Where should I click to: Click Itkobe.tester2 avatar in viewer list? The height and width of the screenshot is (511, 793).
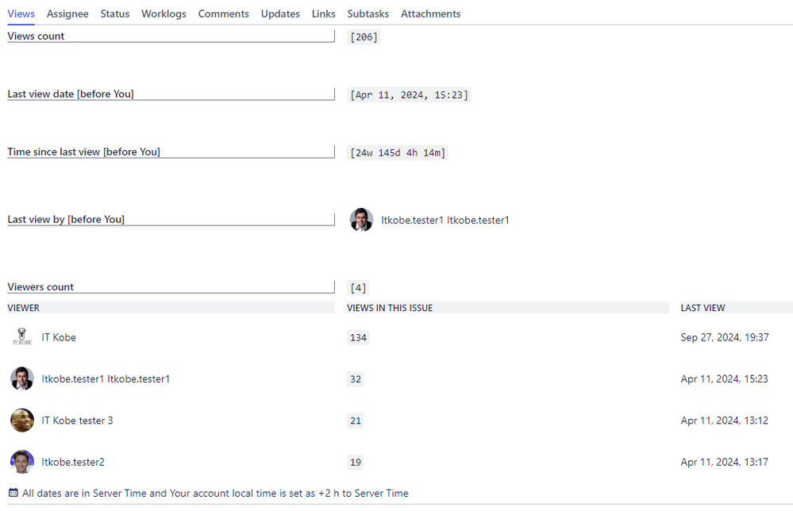click(x=21, y=462)
